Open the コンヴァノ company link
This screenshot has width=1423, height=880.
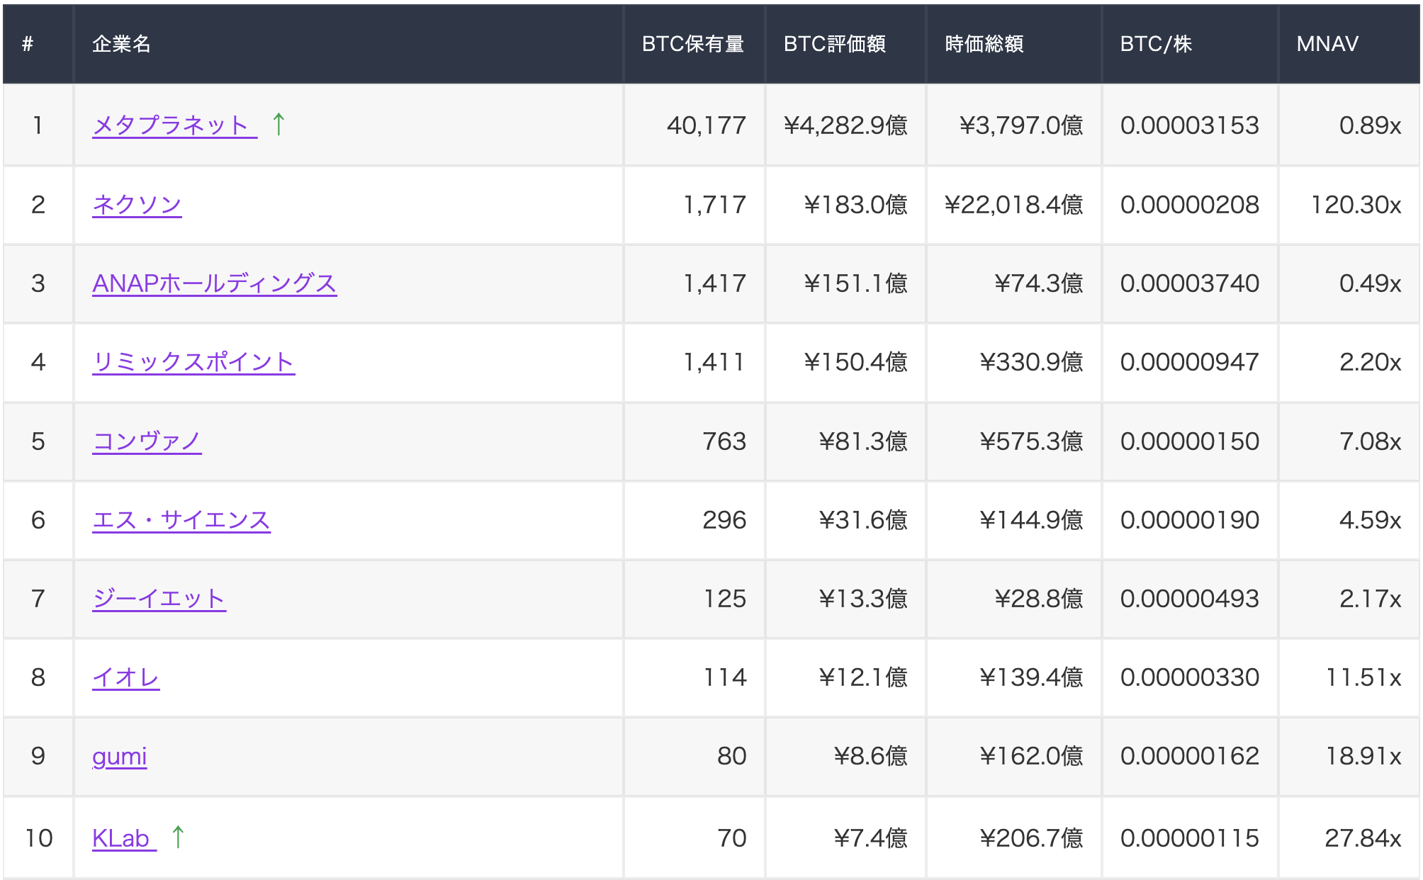[147, 441]
